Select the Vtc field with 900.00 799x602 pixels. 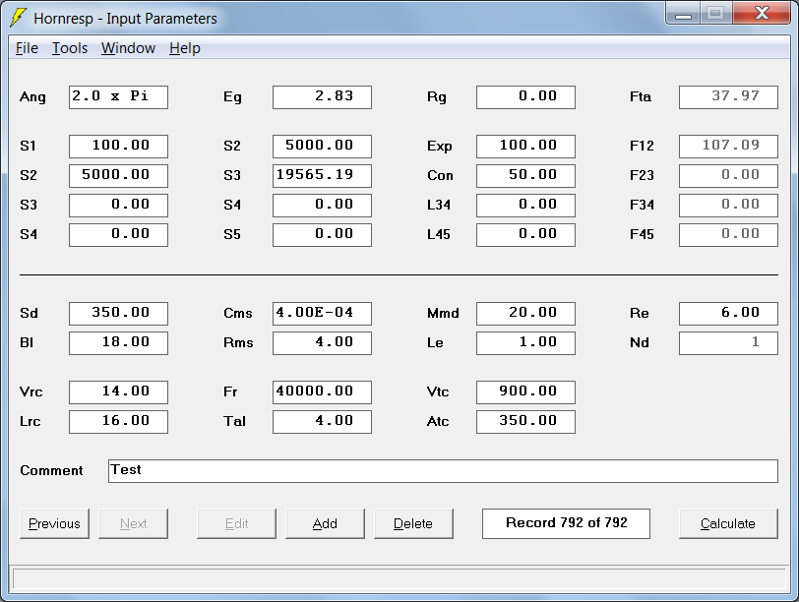pyautogui.click(x=525, y=392)
